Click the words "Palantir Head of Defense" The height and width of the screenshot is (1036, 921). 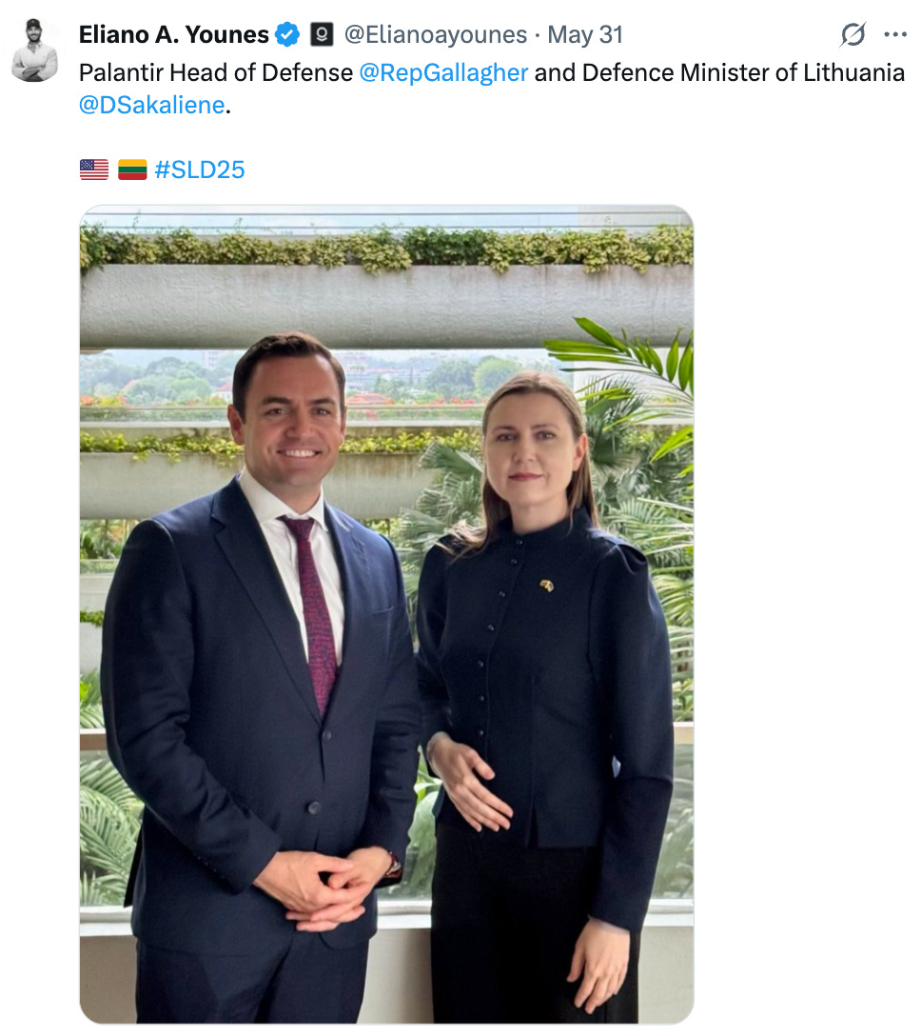tap(216, 72)
